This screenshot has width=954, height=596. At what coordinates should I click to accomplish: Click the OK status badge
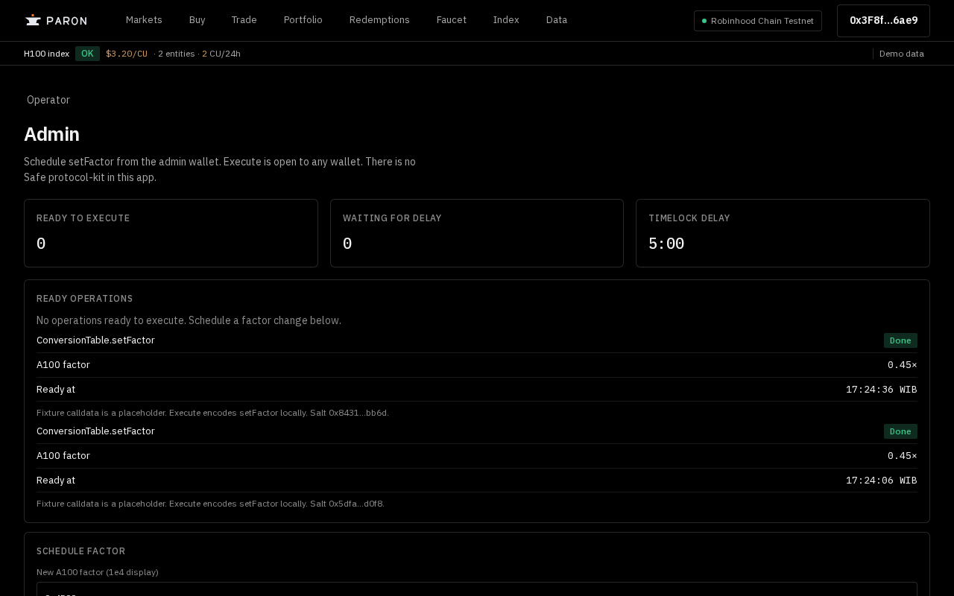click(x=87, y=54)
